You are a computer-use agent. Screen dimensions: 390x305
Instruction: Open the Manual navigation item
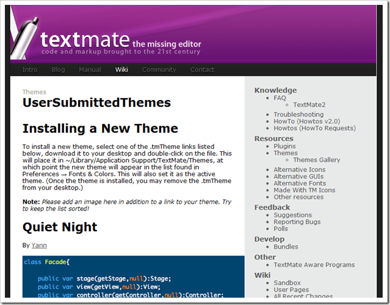coord(90,70)
